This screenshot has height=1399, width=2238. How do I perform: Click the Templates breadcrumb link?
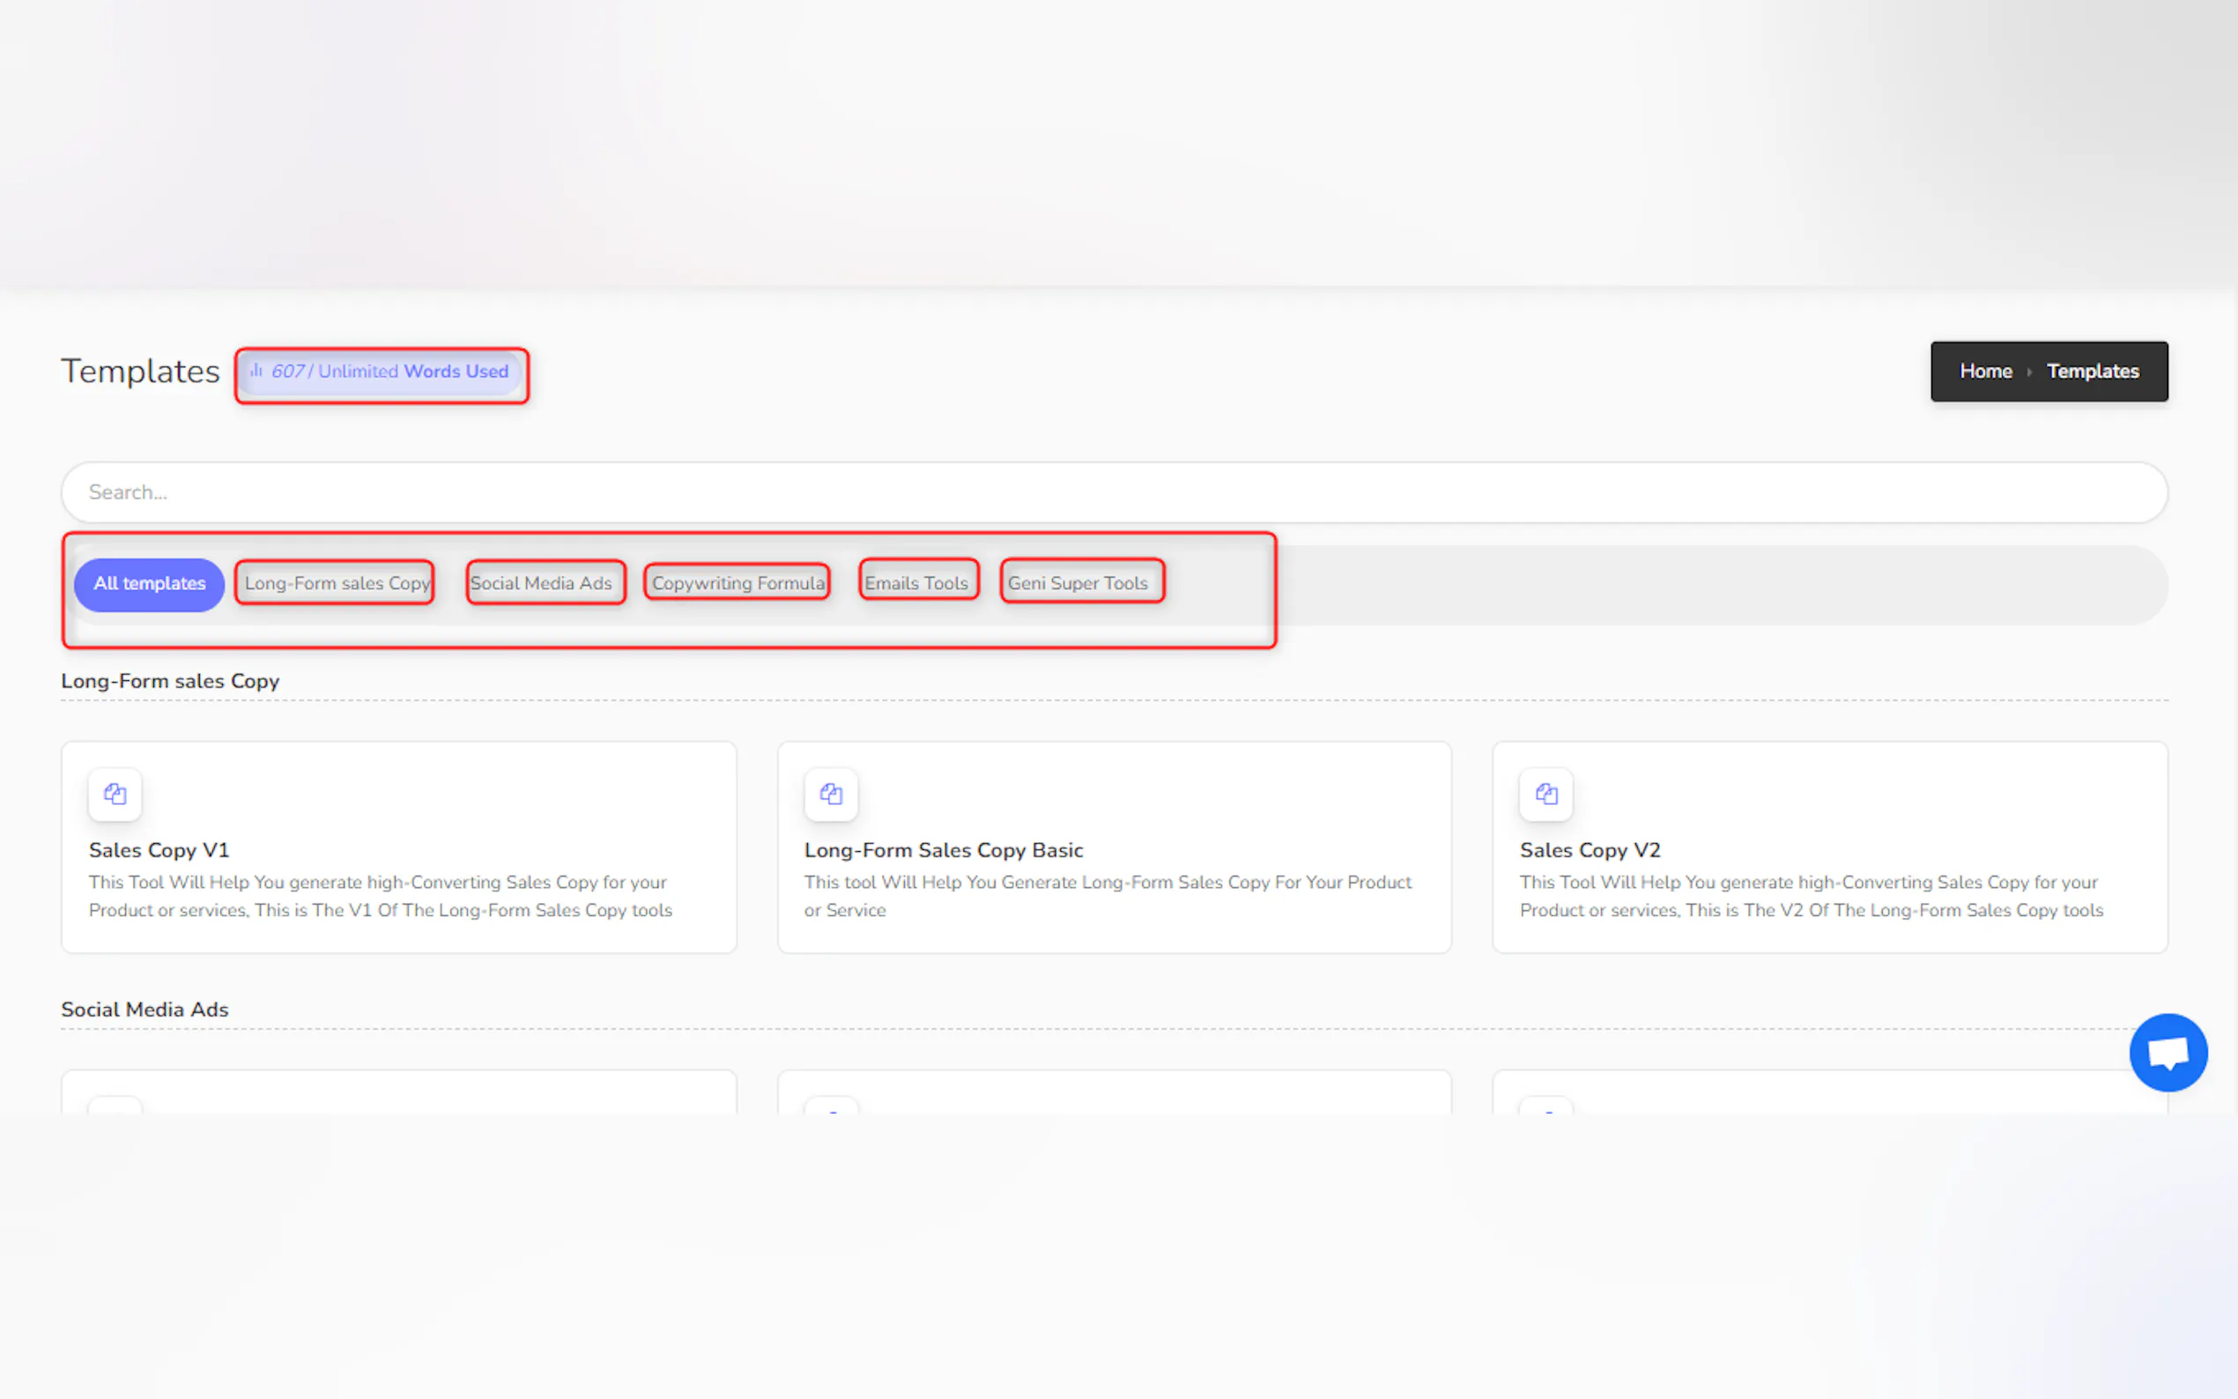coord(2092,371)
